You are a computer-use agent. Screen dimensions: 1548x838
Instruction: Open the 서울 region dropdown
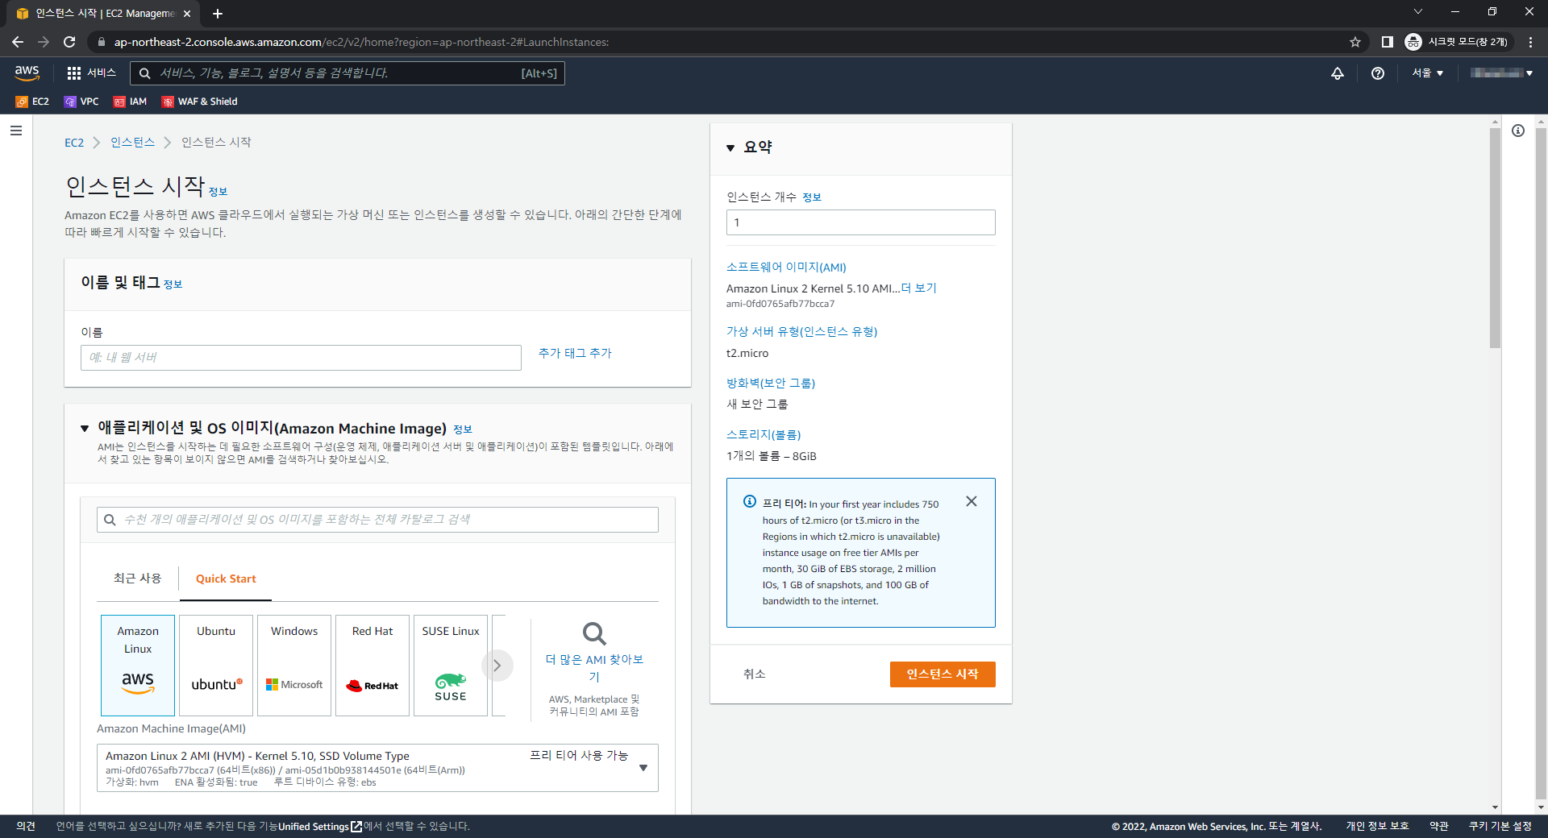[1427, 73]
